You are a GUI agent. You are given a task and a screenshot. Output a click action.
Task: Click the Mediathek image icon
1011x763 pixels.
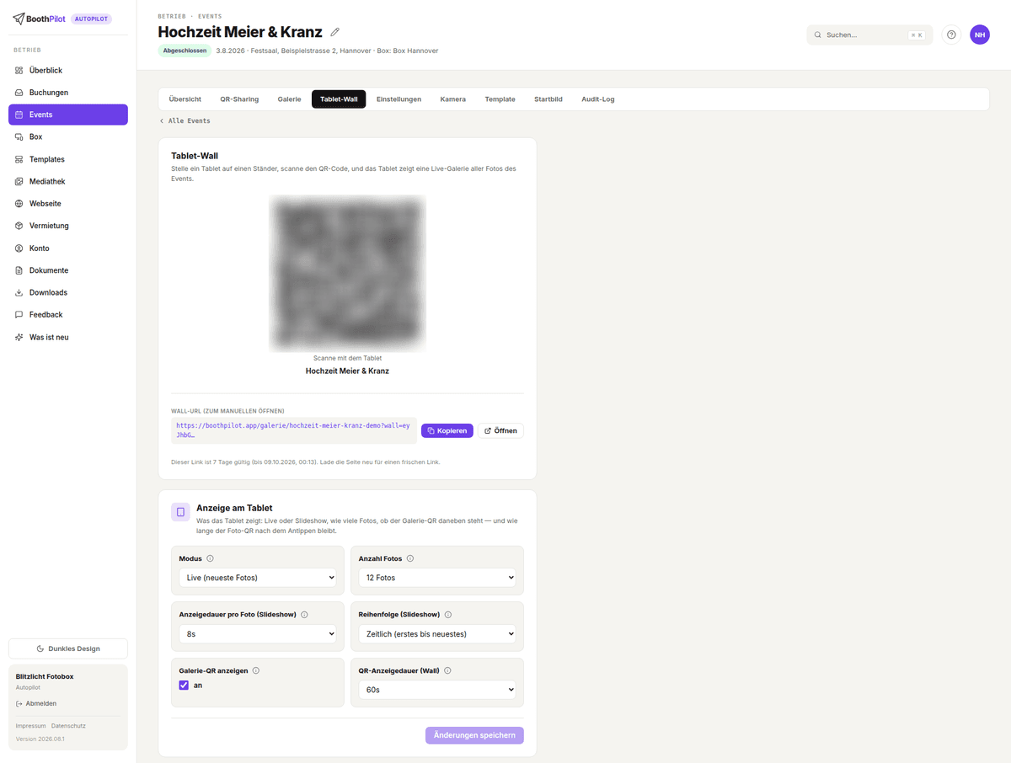click(19, 181)
